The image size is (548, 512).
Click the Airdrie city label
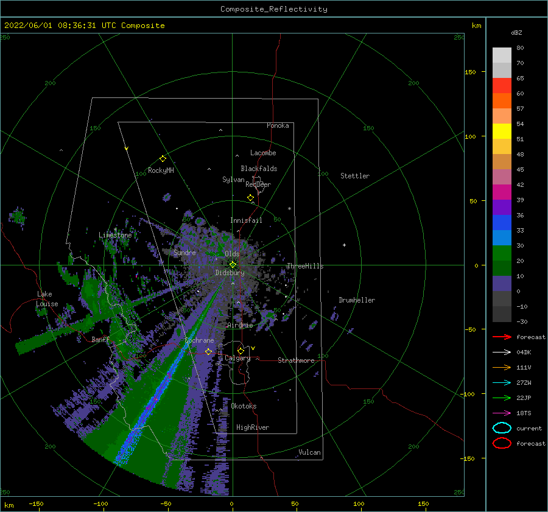pos(240,325)
